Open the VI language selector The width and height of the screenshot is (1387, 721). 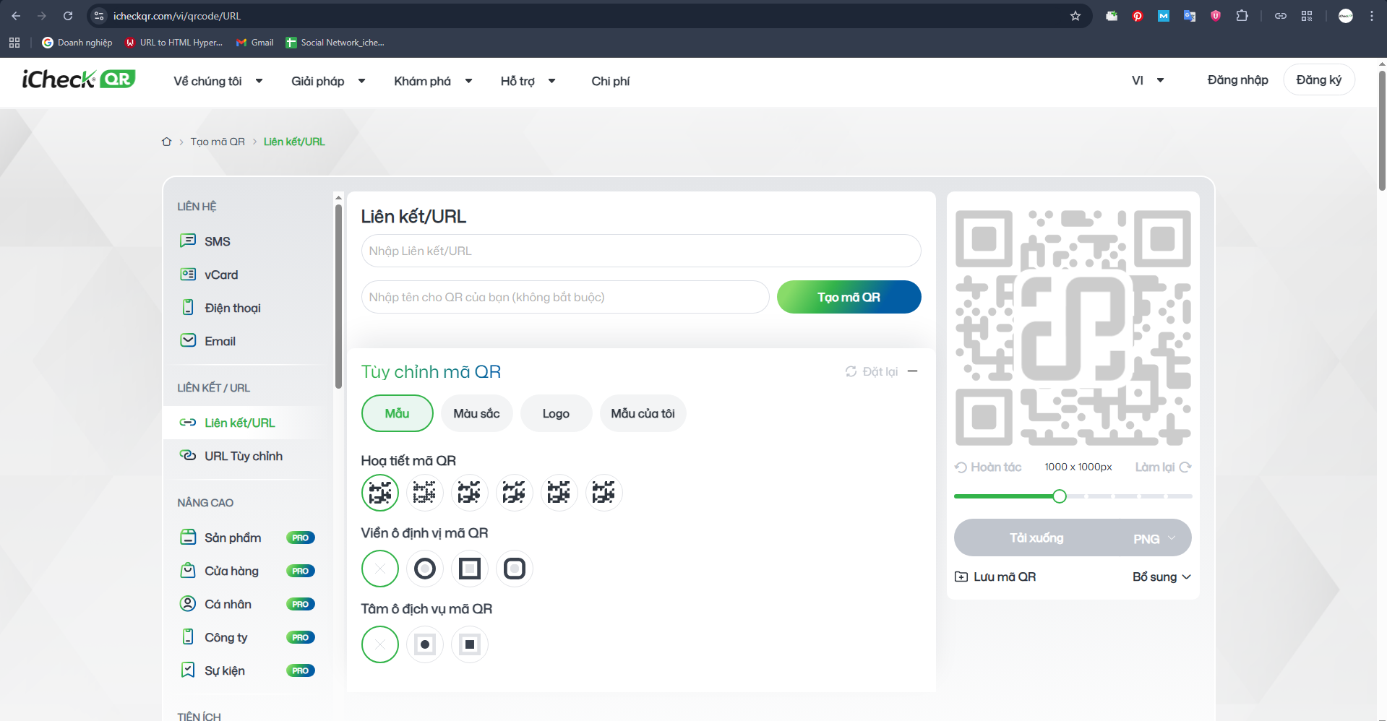coord(1148,80)
